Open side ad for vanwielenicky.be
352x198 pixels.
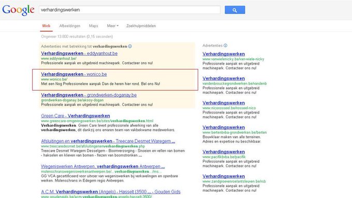click(x=224, y=54)
